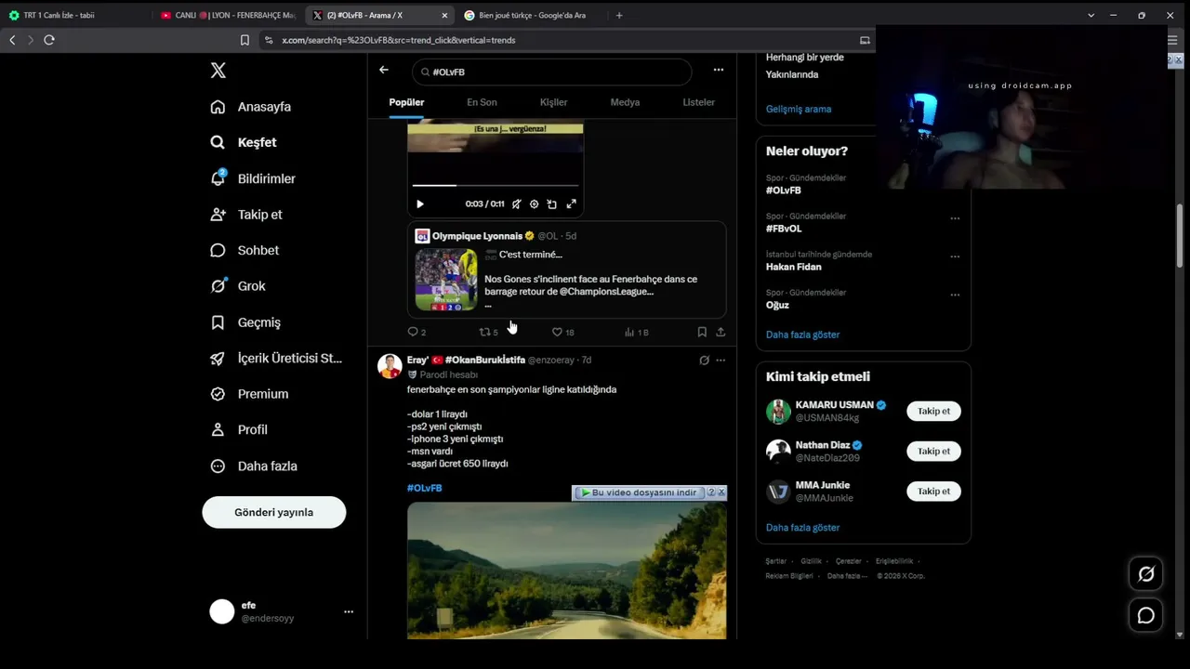
Task: Go to Profil page
Action: click(239, 429)
